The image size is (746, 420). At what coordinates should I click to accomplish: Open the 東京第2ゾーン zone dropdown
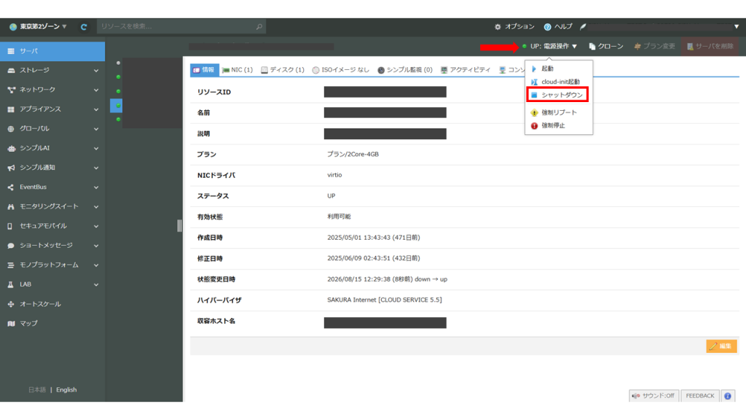click(x=38, y=27)
